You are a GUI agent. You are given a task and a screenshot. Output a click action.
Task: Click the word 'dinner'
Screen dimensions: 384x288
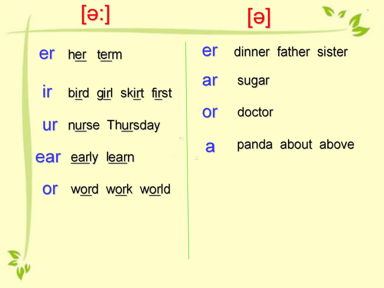[252, 52]
